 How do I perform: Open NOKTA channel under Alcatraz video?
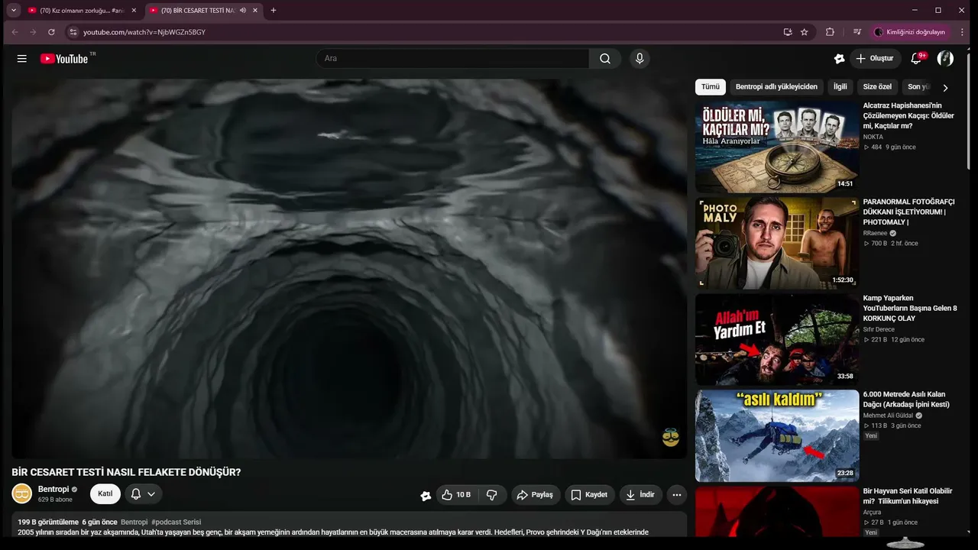click(873, 137)
